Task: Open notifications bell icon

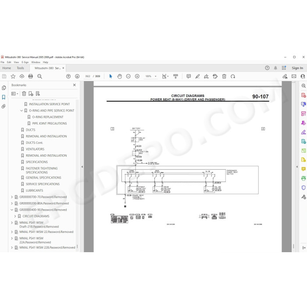Action: 275,68
